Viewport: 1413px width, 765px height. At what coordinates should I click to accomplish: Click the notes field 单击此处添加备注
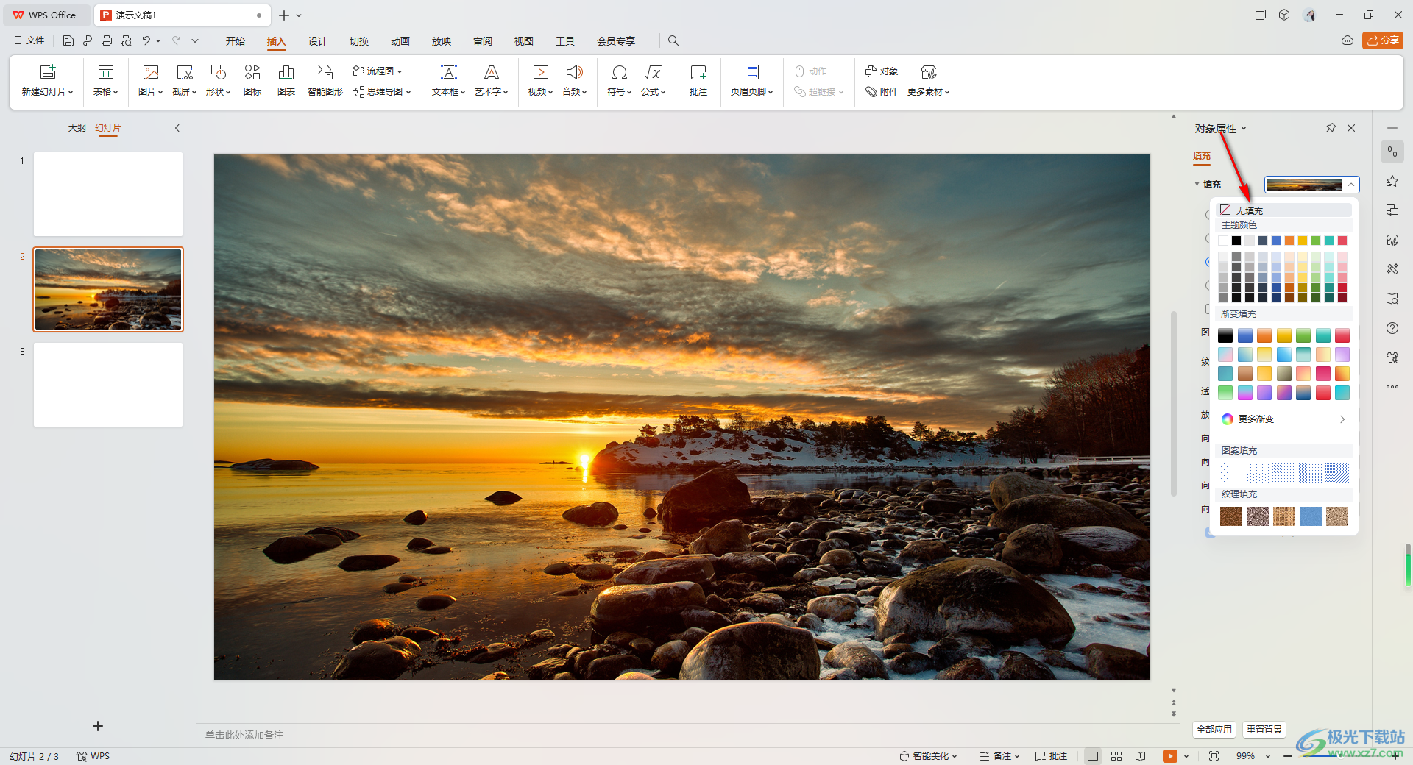244,735
